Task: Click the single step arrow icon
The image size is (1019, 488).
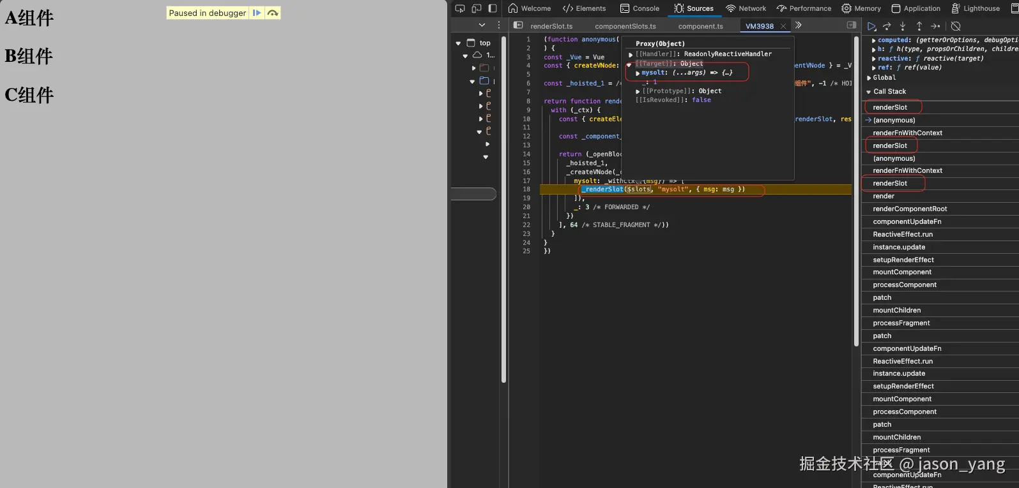Action: (x=935, y=26)
